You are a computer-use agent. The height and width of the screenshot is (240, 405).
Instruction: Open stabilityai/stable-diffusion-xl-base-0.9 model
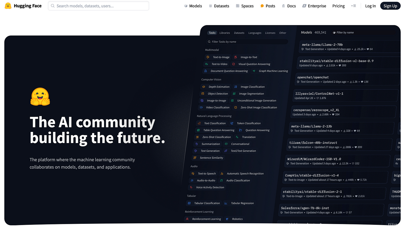pos(348,63)
